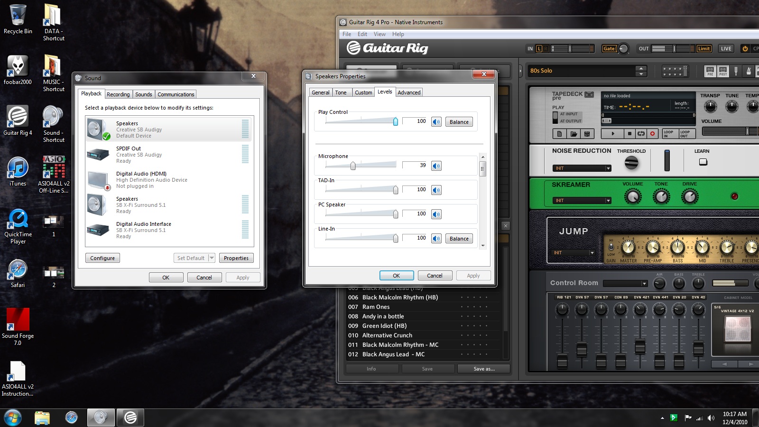Viewport: 759px width, 427px height.
Task: Toggle the Guitar Rig power button
Action: click(x=745, y=48)
